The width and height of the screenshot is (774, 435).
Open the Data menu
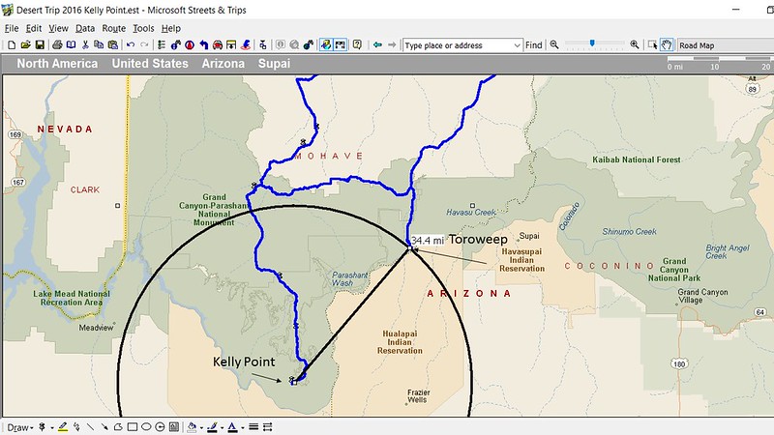click(x=85, y=28)
